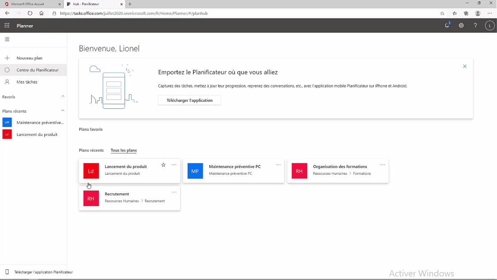This screenshot has width=497, height=280.
Task: Open Lancement du produit via its Ld icon
Action: 7,134
